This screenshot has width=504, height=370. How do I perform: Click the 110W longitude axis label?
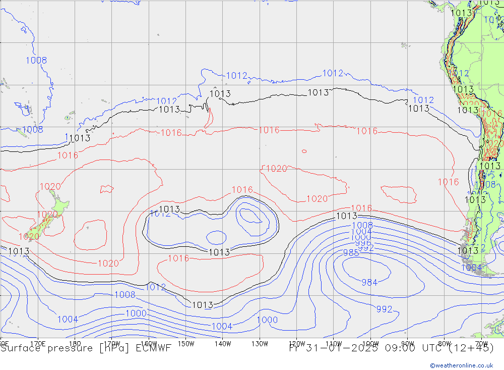click(334, 343)
